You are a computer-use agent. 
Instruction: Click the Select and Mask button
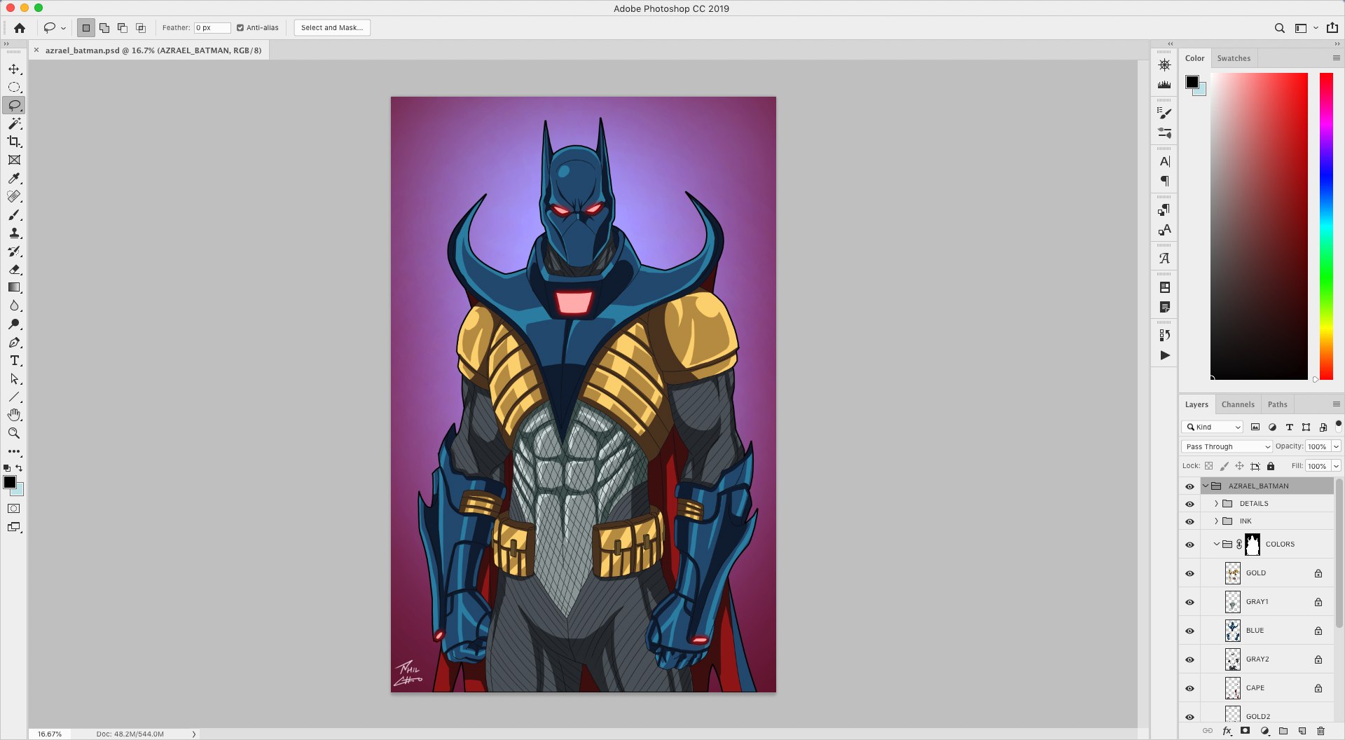[x=332, y=28]
